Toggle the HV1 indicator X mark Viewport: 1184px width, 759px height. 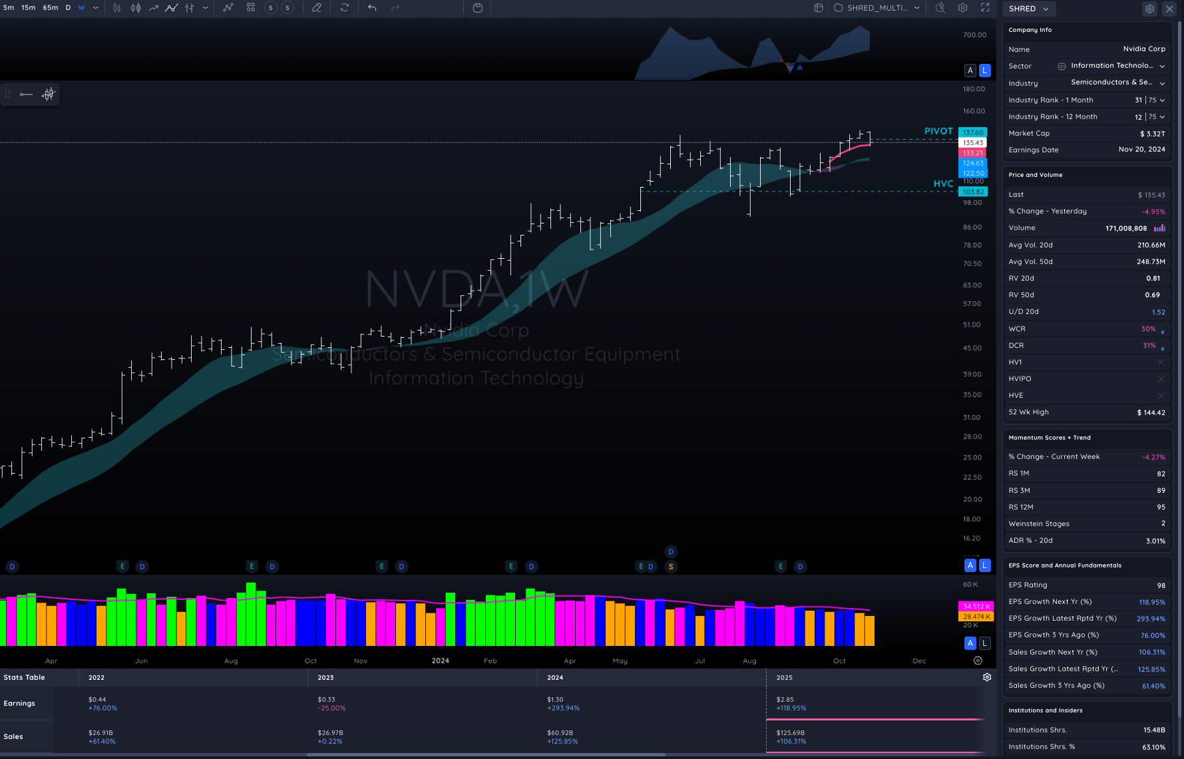coord(1161,363)
